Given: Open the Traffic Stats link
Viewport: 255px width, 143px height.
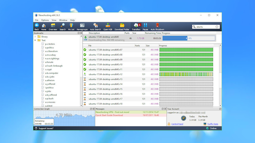Looking at the screenshot, I should [x=213, y=124].
